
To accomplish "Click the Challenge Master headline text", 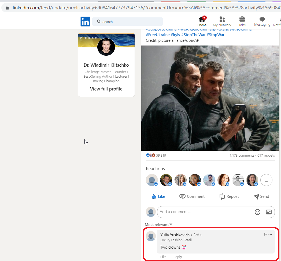I will (x=106, y=76).
